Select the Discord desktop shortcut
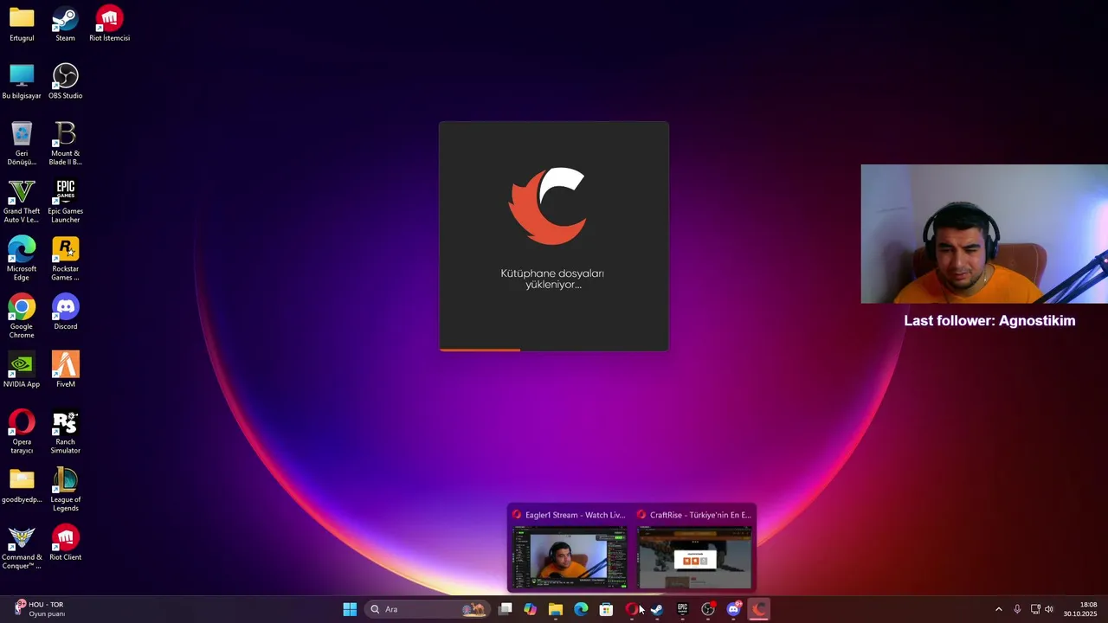Screen dimensions: 1108x623 65,312
